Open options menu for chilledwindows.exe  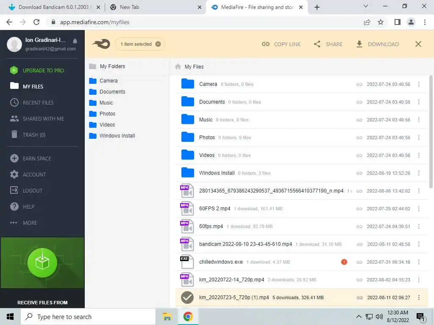tap(419, 262)
